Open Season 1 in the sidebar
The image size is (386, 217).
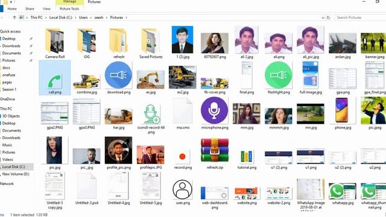(10, 89)
